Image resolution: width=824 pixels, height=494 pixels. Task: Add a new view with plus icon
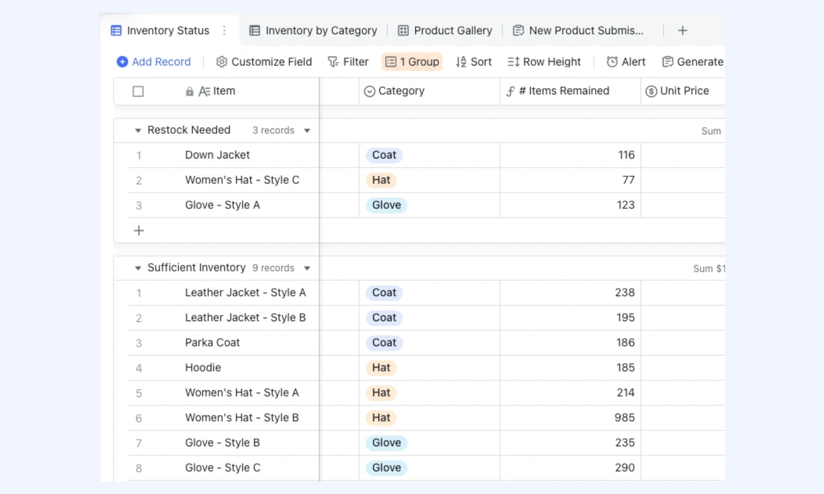[683, 30]
